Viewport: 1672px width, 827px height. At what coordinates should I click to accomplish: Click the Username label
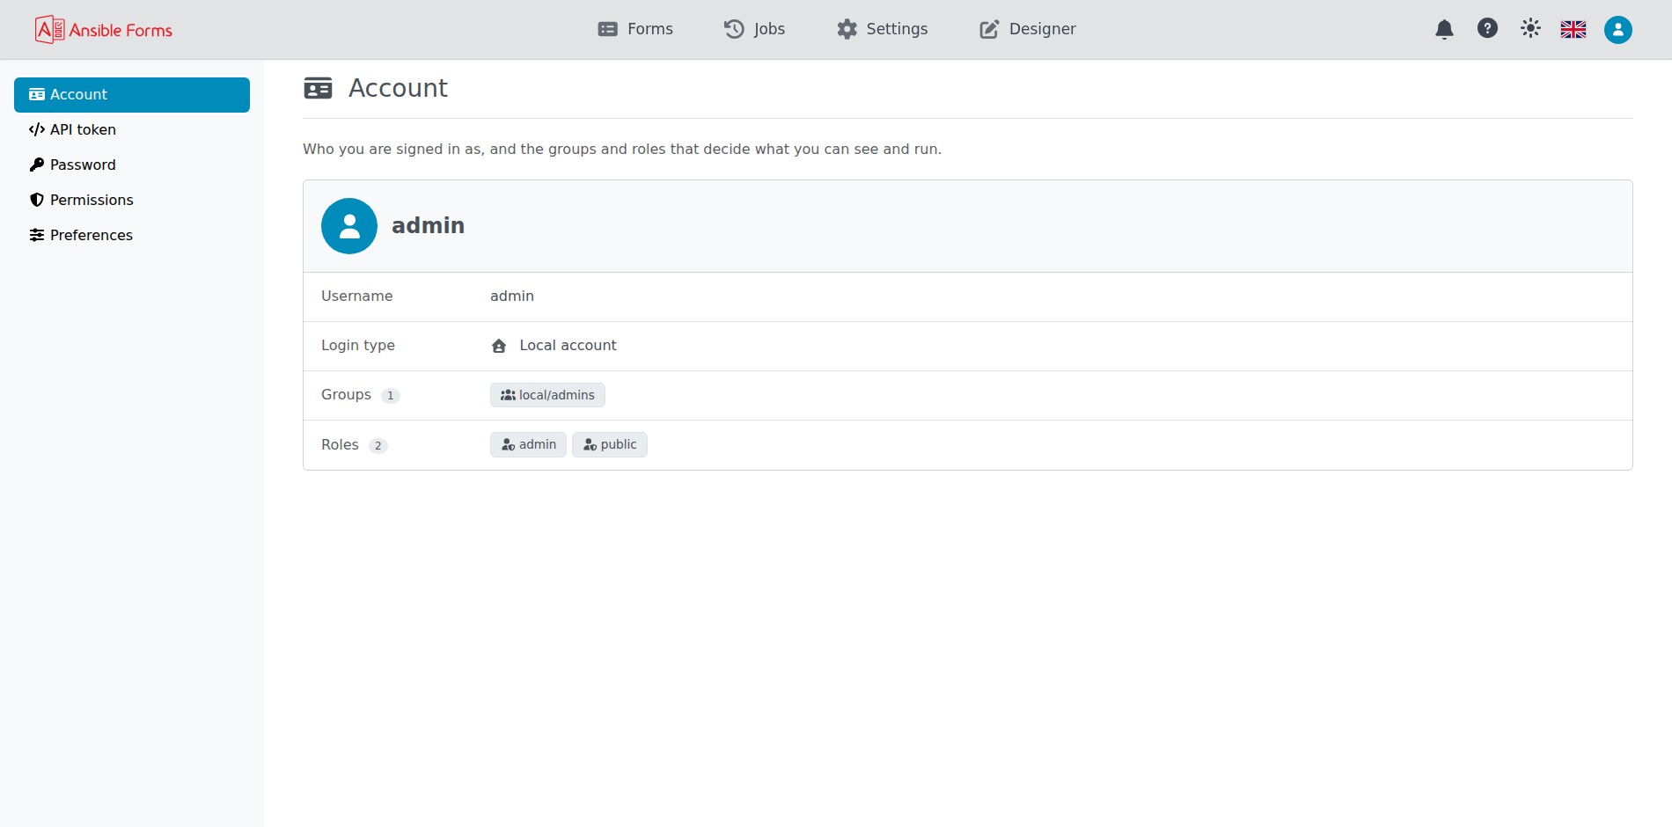click(x=357, y=296)
